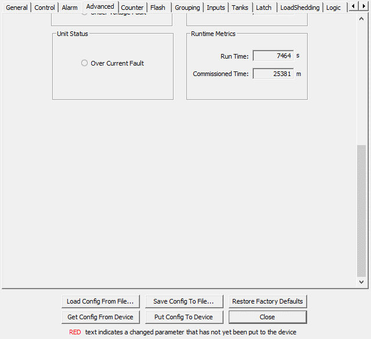Open the Counter tab

(x=132, y=8)
